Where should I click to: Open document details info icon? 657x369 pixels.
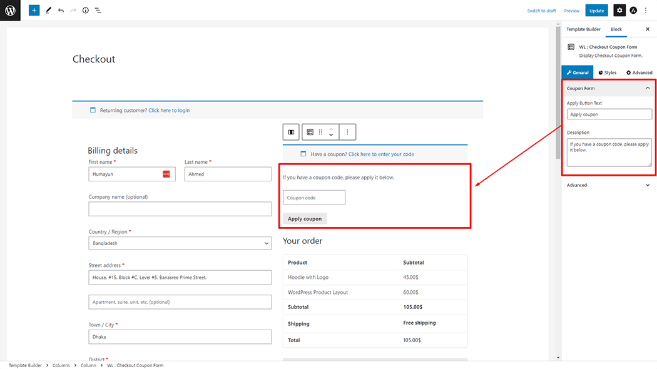[86, 11]
